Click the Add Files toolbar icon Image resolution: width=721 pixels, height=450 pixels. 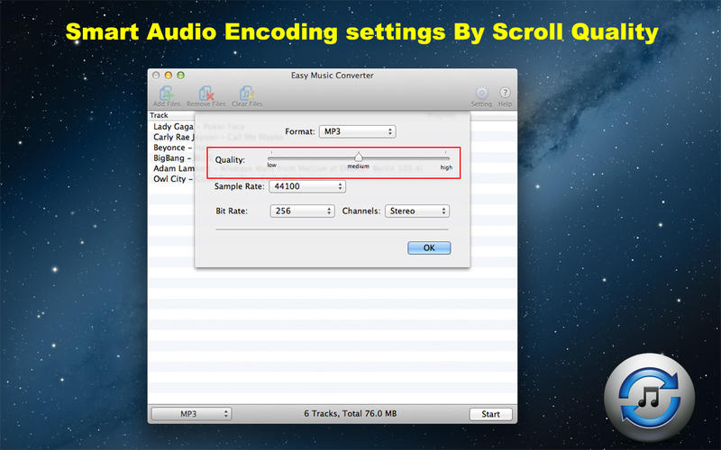(167, 94)
